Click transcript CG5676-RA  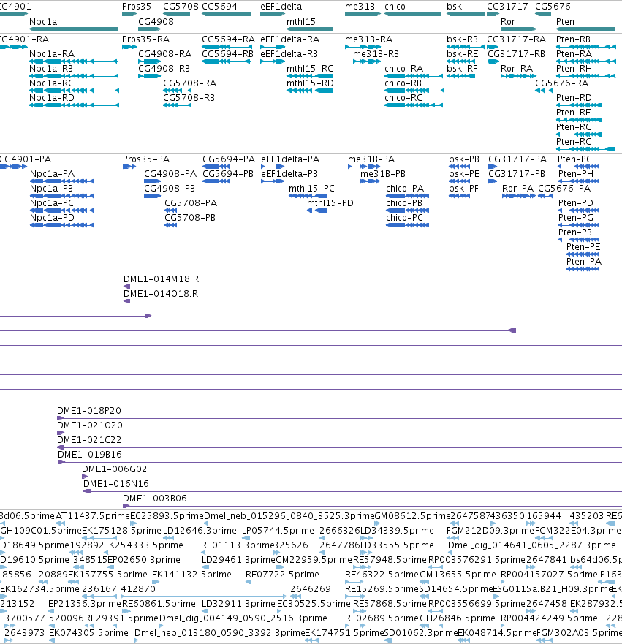click(x=544, y=91)
